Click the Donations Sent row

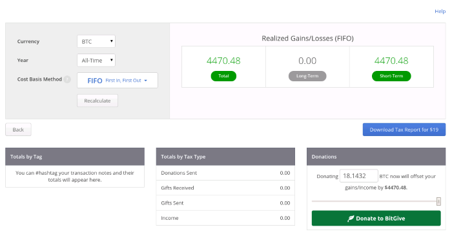click(225, 173)
